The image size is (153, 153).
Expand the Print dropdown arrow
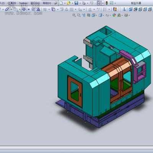point(88,3)
